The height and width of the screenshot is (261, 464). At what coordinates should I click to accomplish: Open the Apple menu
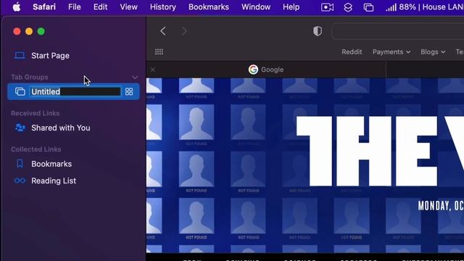click(17, 7)
